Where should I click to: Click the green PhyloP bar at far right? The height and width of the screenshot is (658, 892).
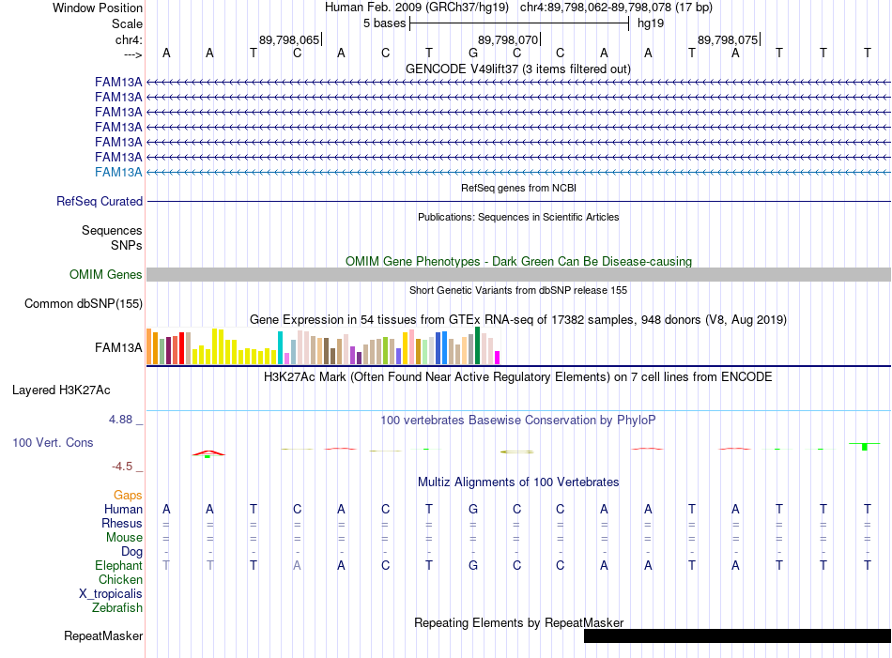pos(865,447)
